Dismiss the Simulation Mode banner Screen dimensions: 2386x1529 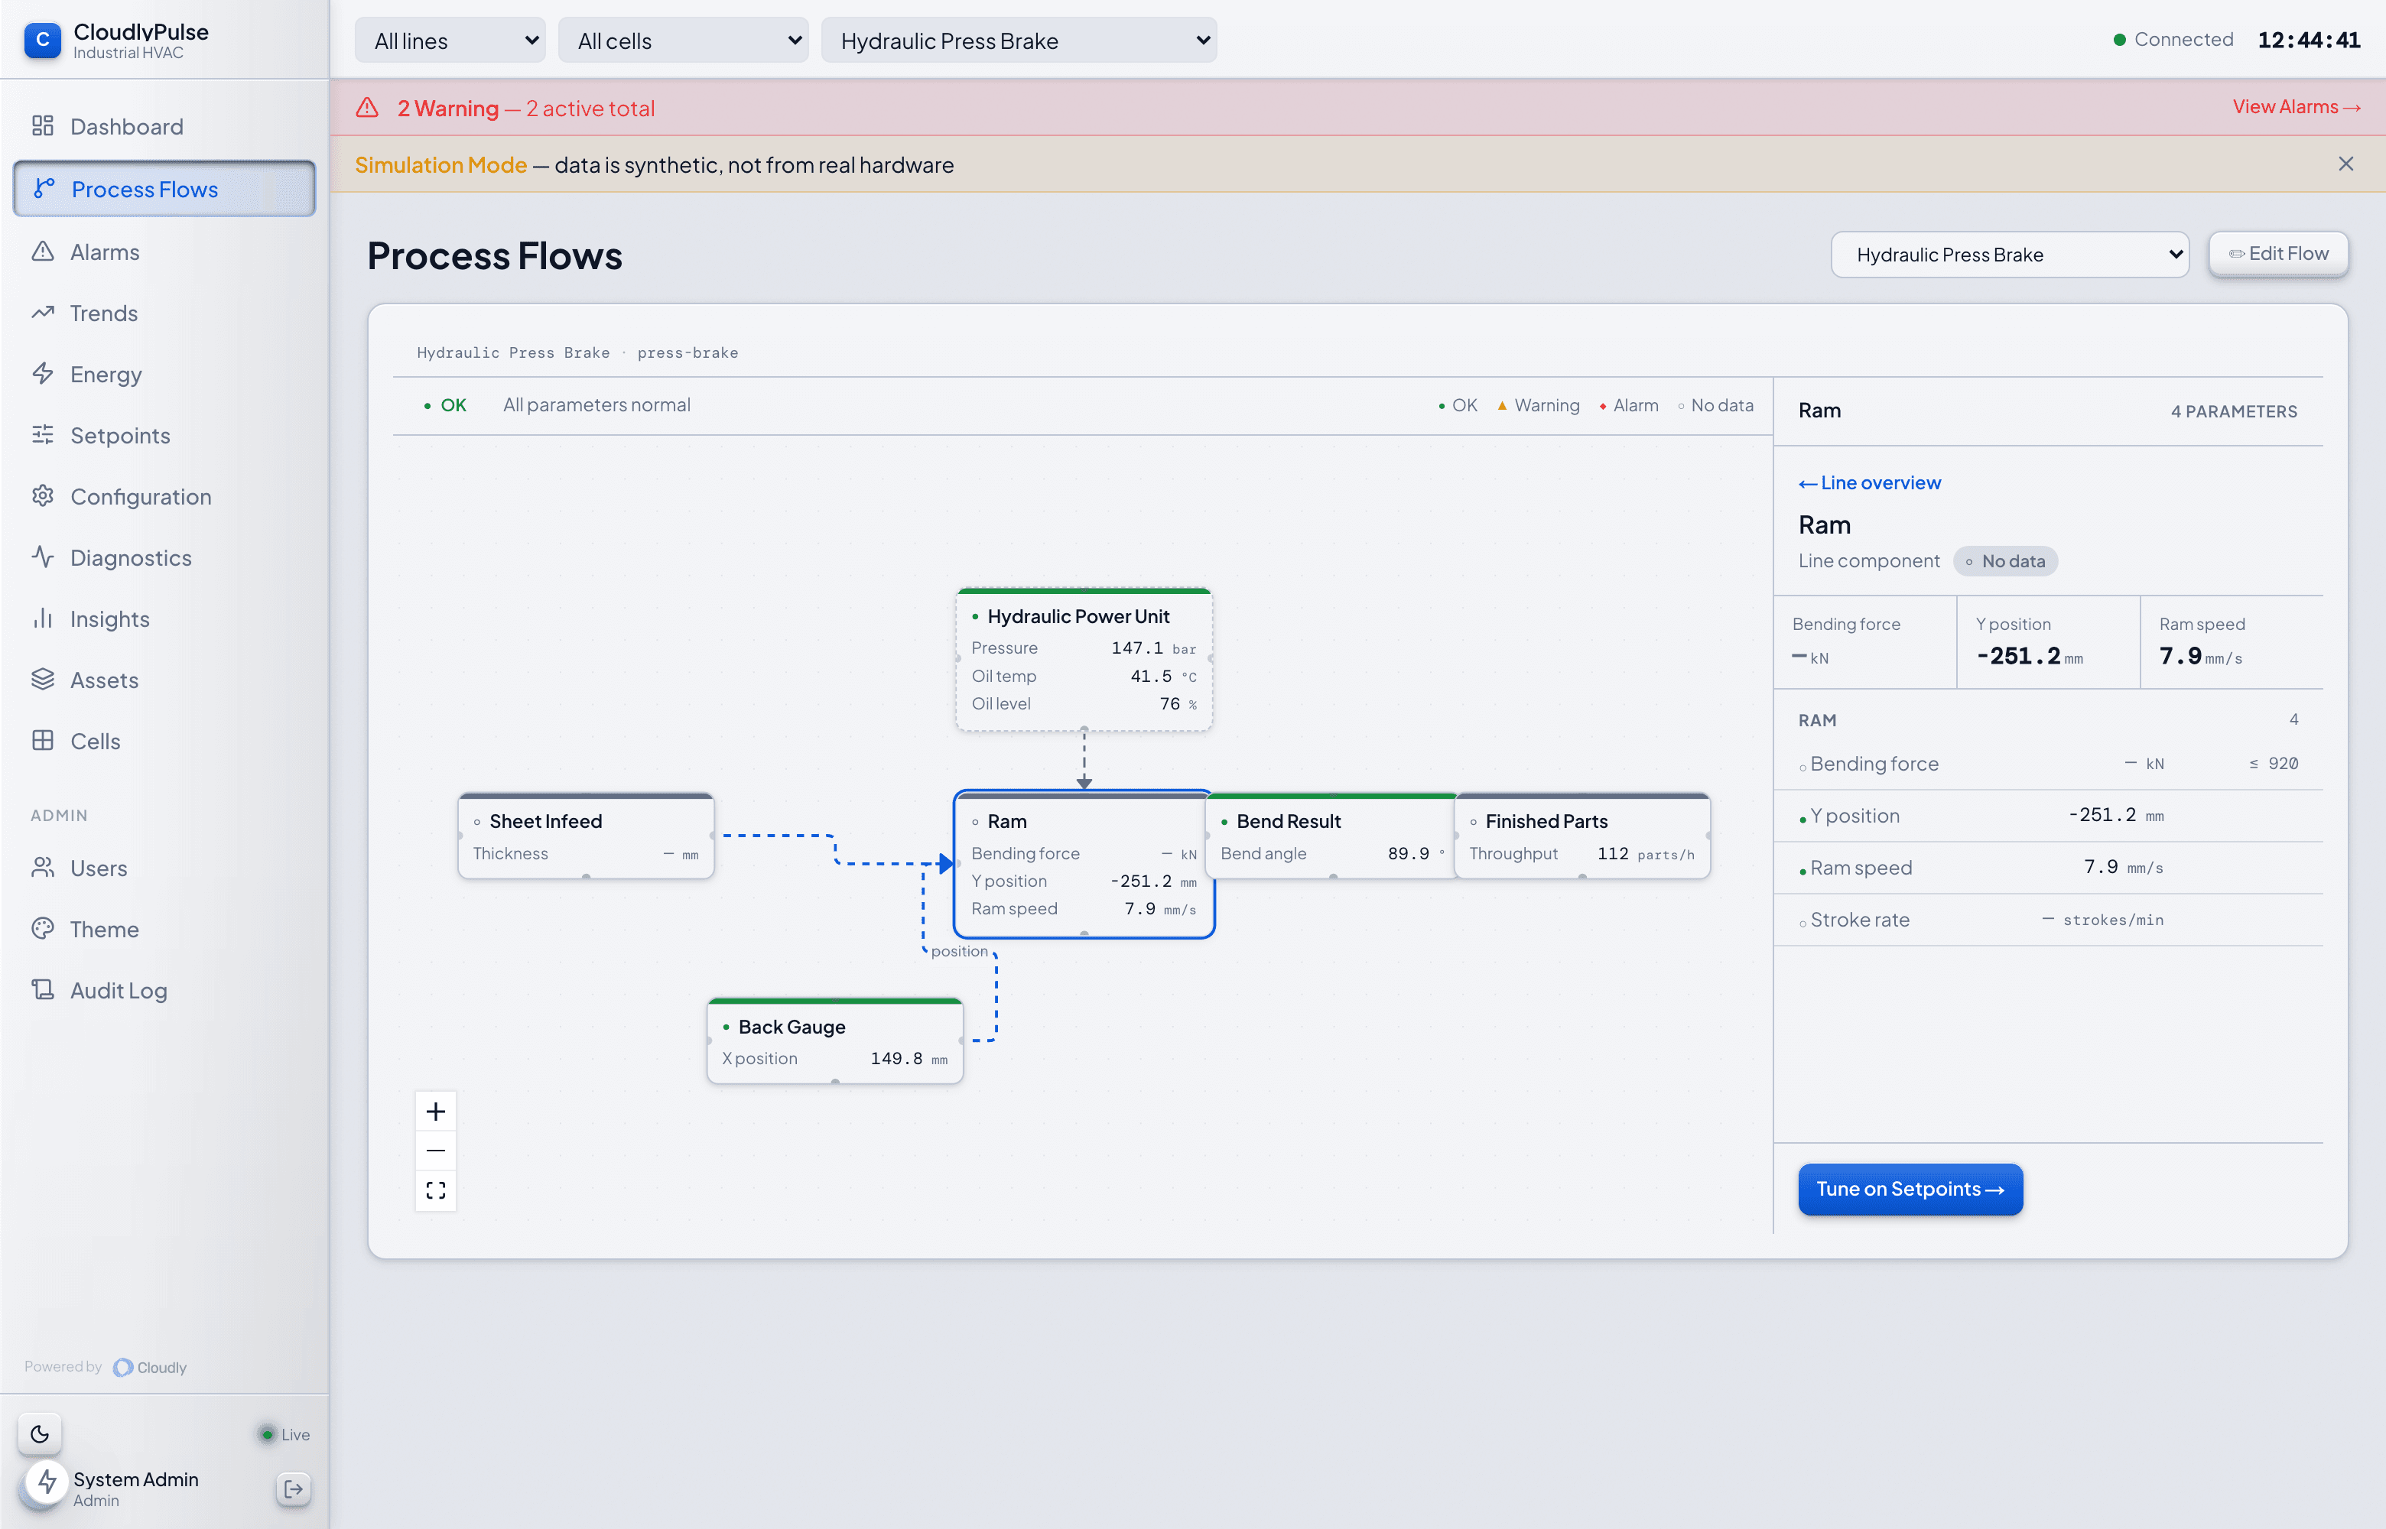2345,164
